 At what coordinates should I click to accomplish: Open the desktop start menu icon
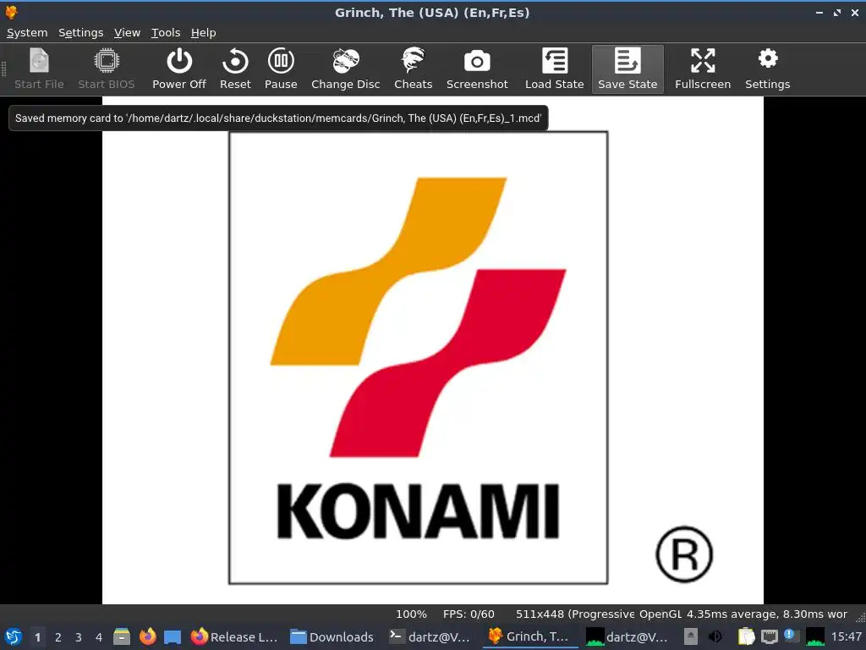[x=14, y=636]
